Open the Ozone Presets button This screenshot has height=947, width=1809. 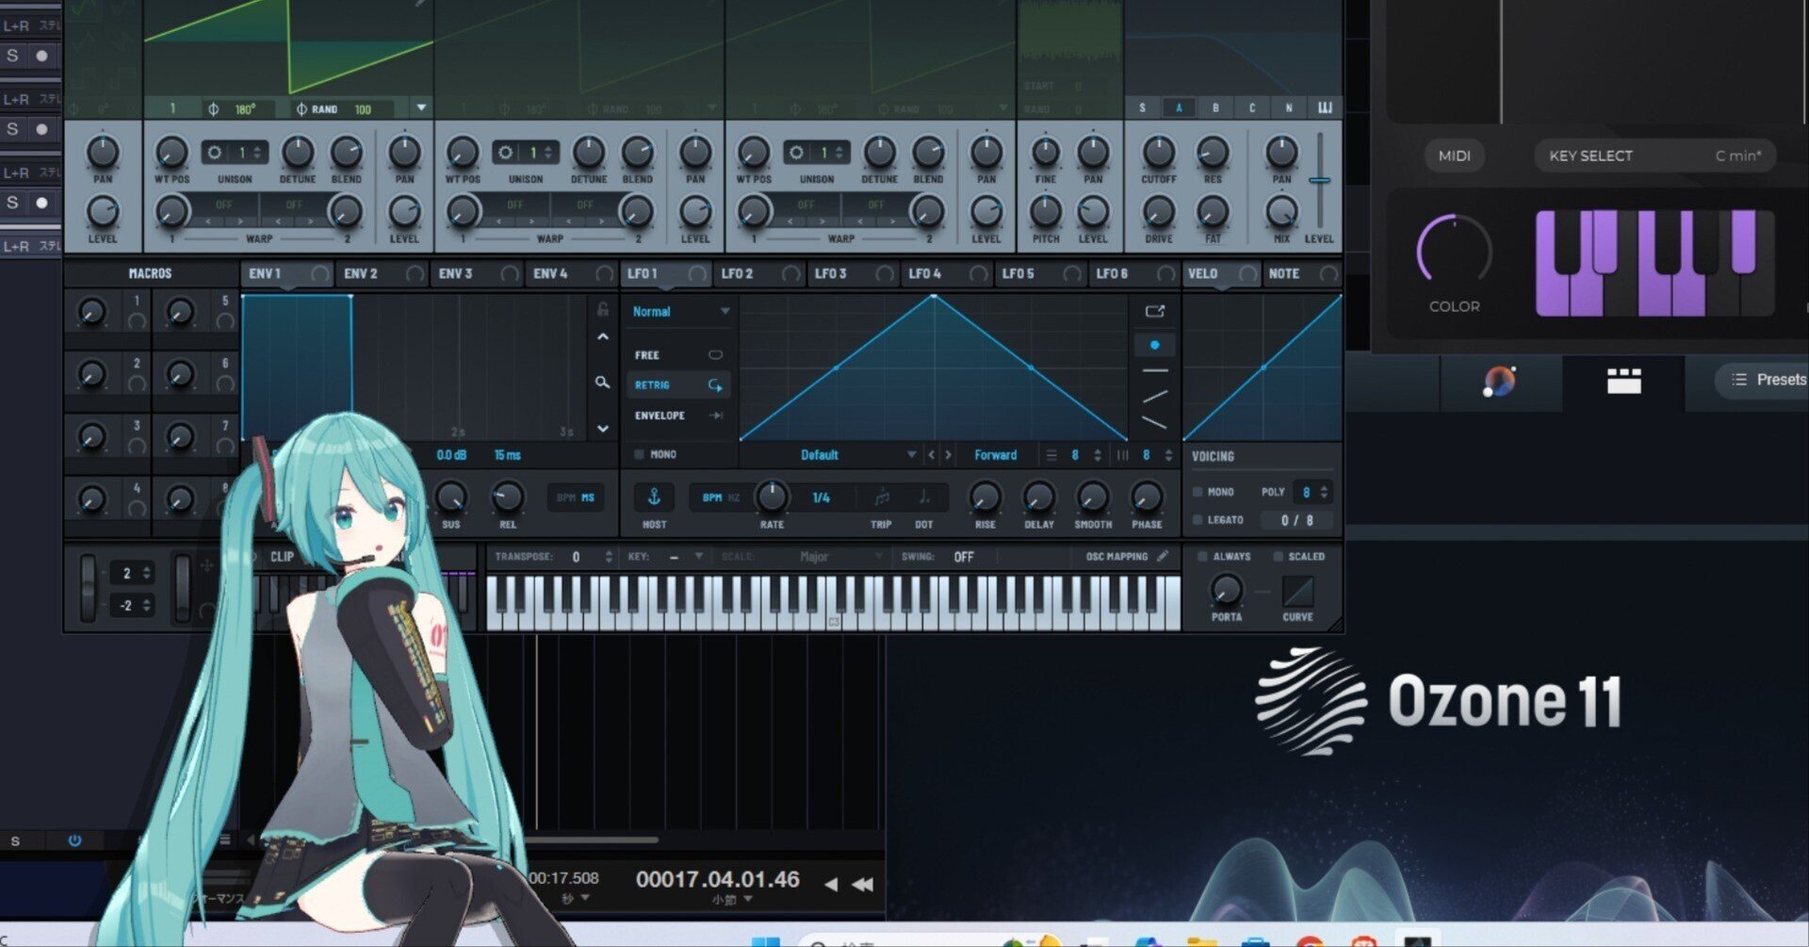pyautogui.click(x=1766, y=379)
